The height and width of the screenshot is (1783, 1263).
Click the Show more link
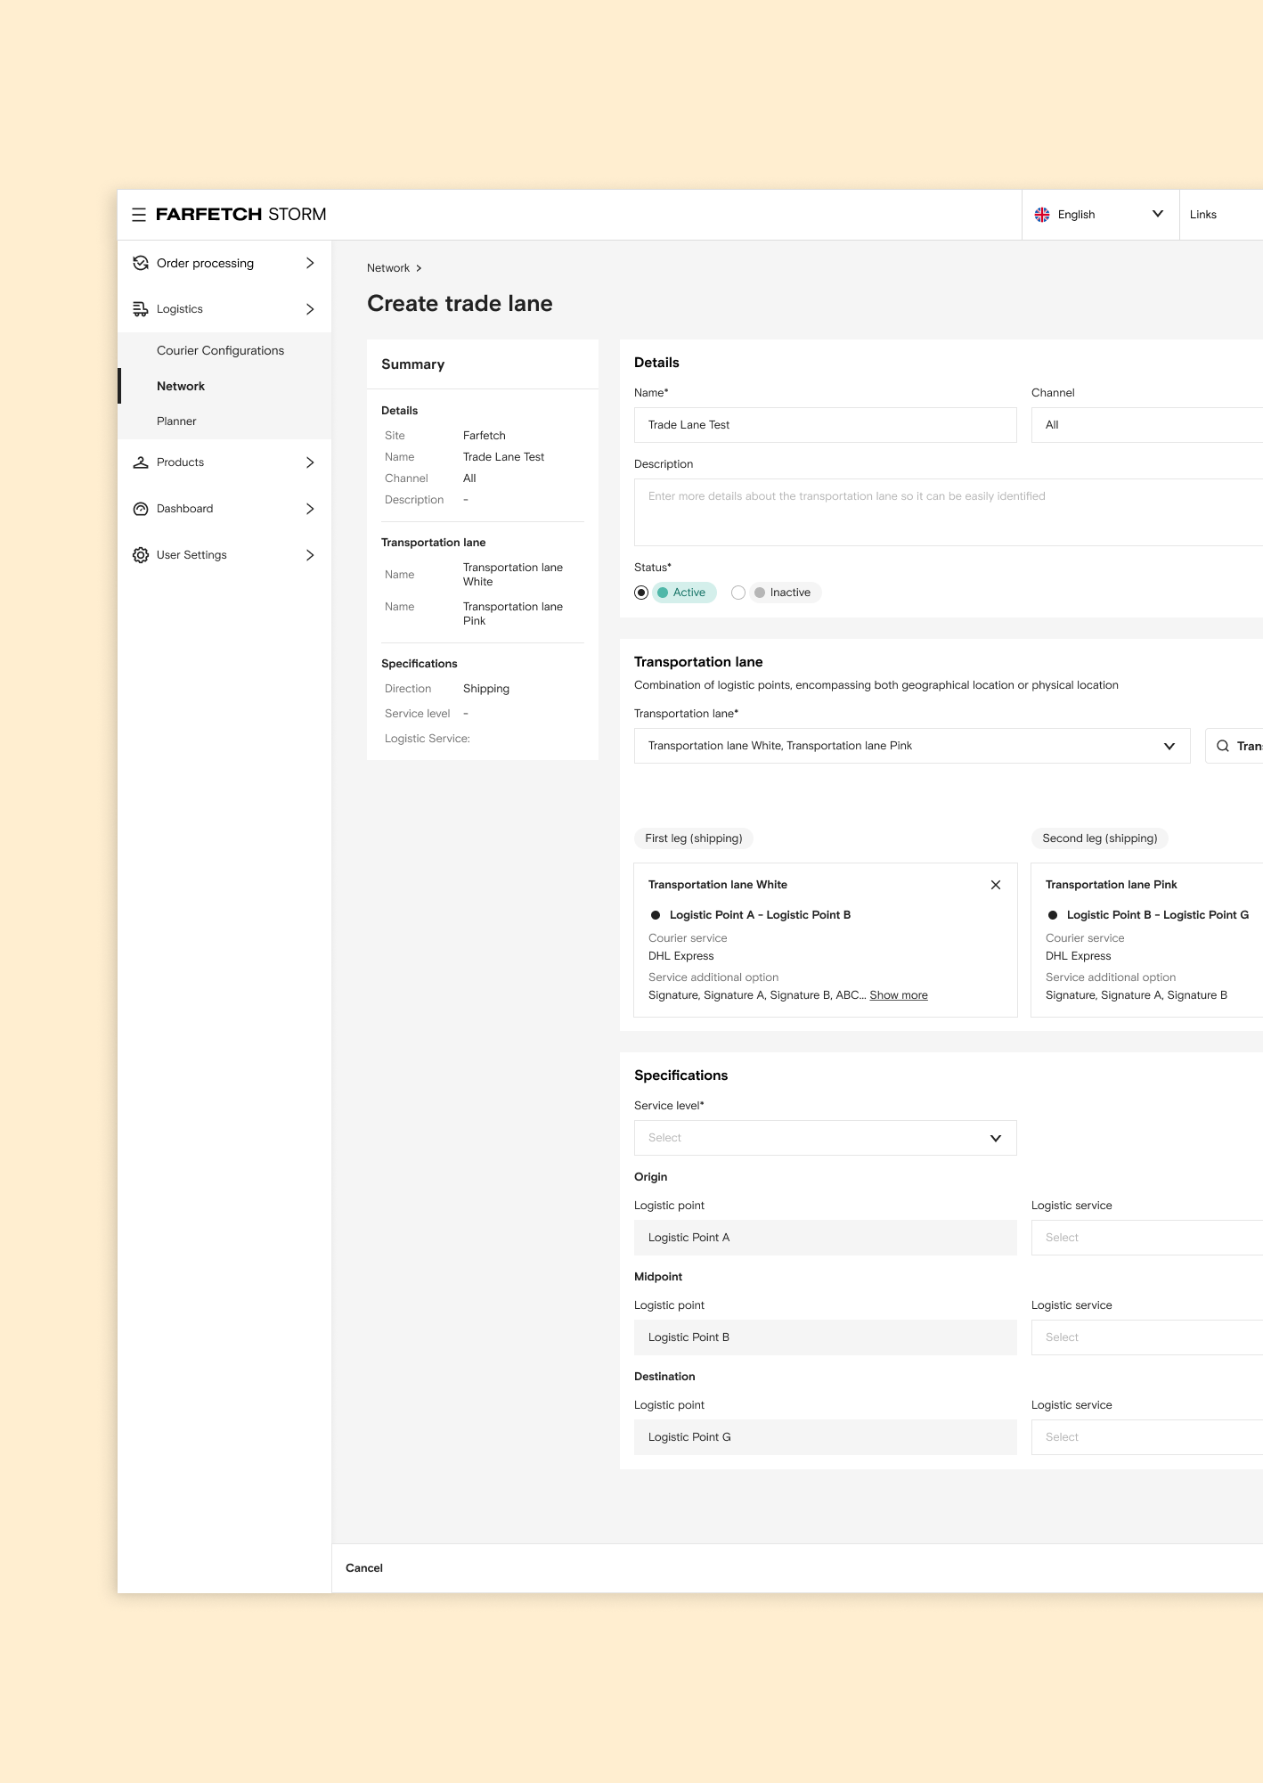click(x=898, y=995)
